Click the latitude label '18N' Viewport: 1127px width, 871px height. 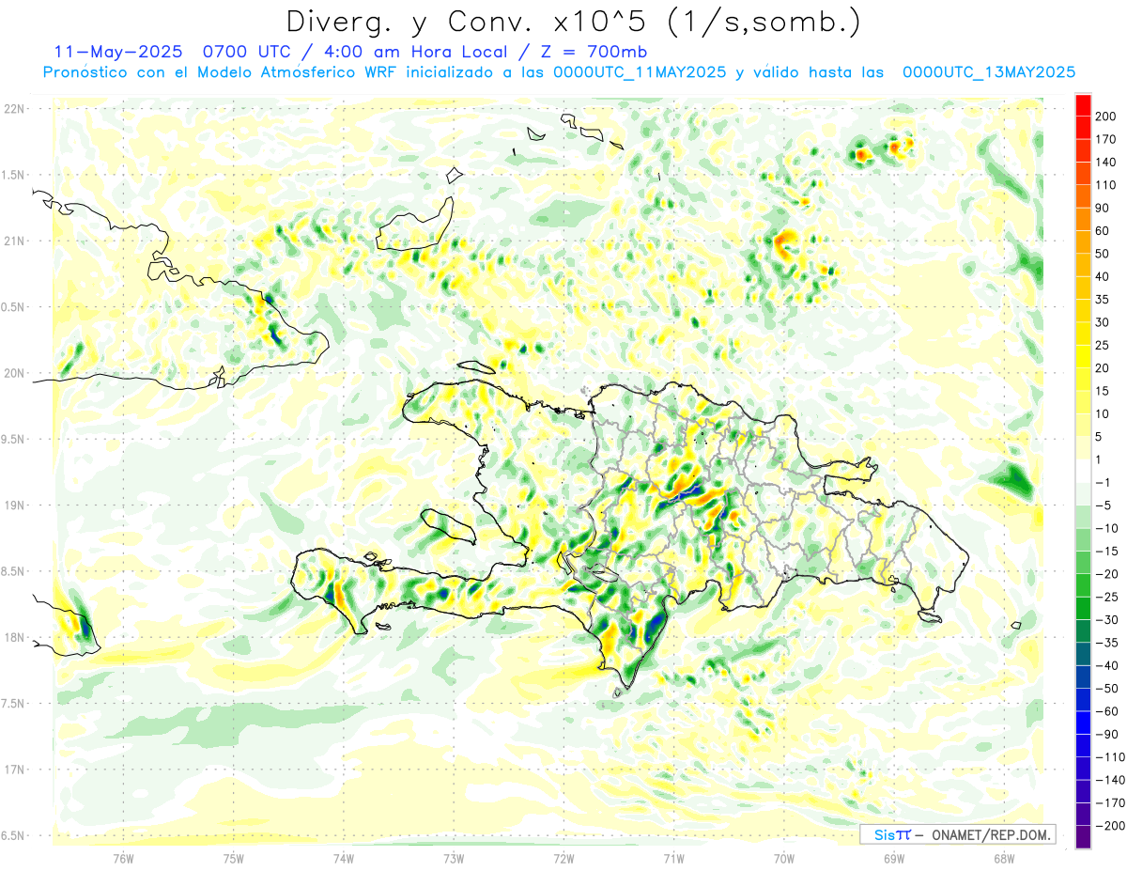[x=14, y=637]
